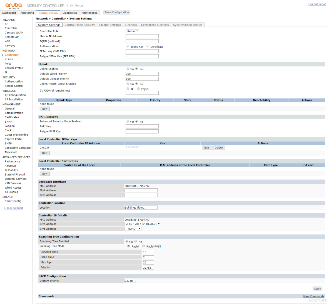The height and width of the screenshot is (304, 329).
Task: Open Campus WLAN wizard
Action: click(14, 33)
